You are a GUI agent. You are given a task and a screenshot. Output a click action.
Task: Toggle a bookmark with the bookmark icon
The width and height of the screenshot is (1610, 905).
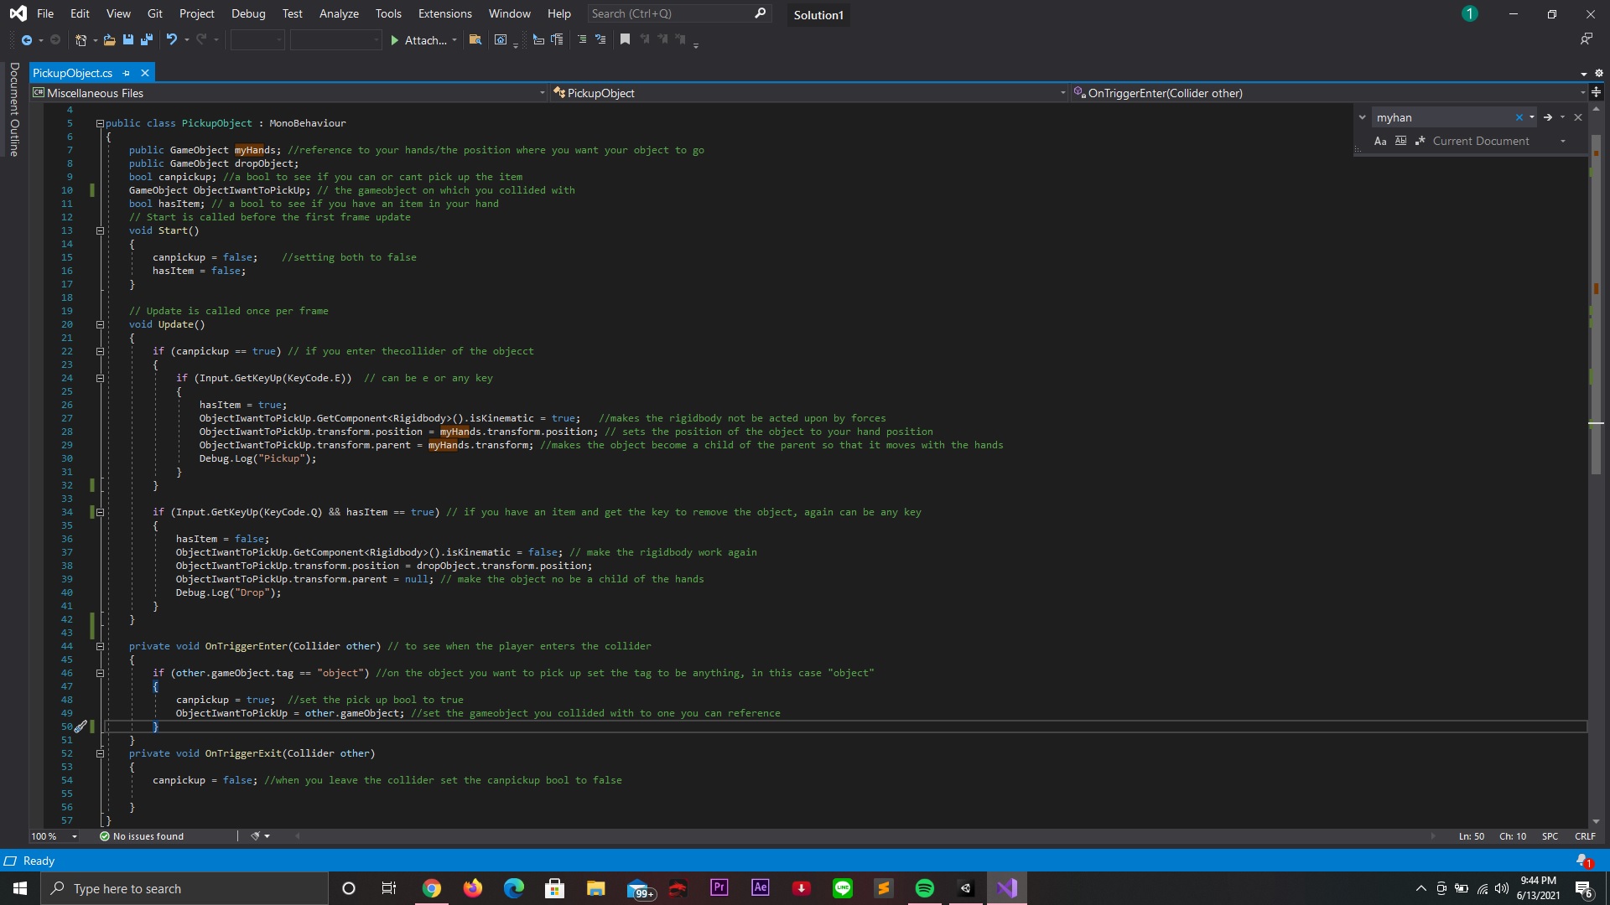pyautogui.click(x=625, y=39)
